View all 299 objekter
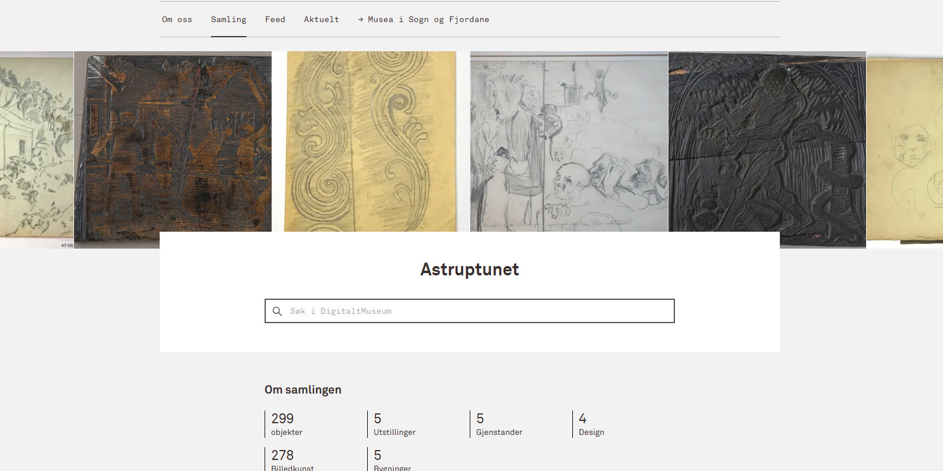 coord(287,424)
